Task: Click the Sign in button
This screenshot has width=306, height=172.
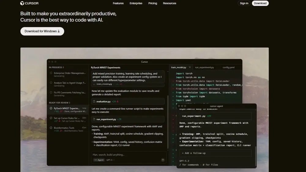Action: click(x=244, y=3)
